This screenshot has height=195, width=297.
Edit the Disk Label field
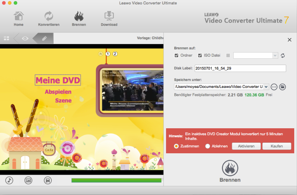(x=240, y=68)
